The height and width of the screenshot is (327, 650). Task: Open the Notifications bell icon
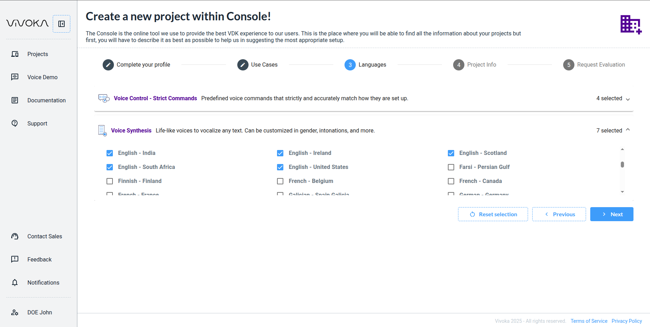tap(15, 282)
